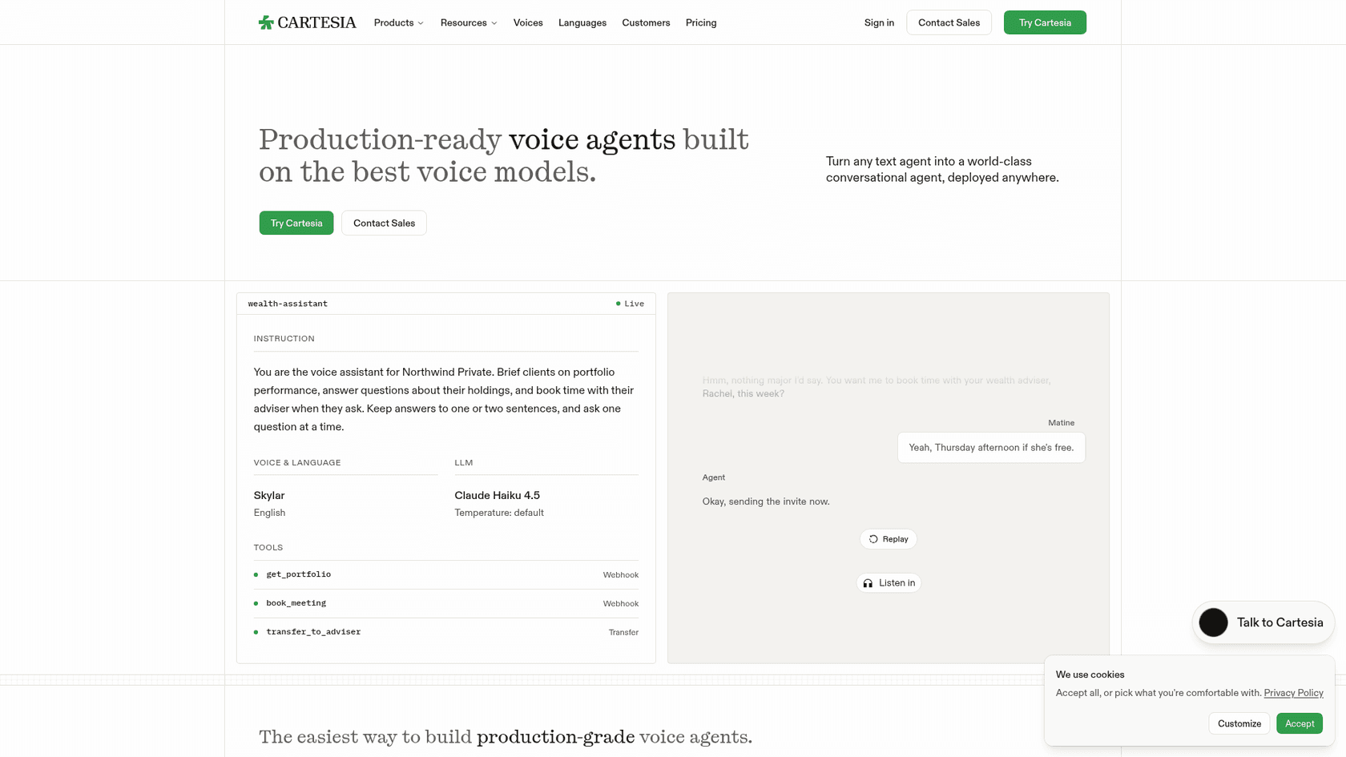Open the Products dropdown menu
The image size is (1346, 757).
(x=399, y=22)
